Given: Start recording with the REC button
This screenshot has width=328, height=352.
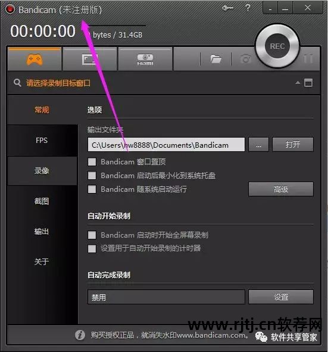Looking at the screenshot, I should pyautogui.click(x=277, y=46).
